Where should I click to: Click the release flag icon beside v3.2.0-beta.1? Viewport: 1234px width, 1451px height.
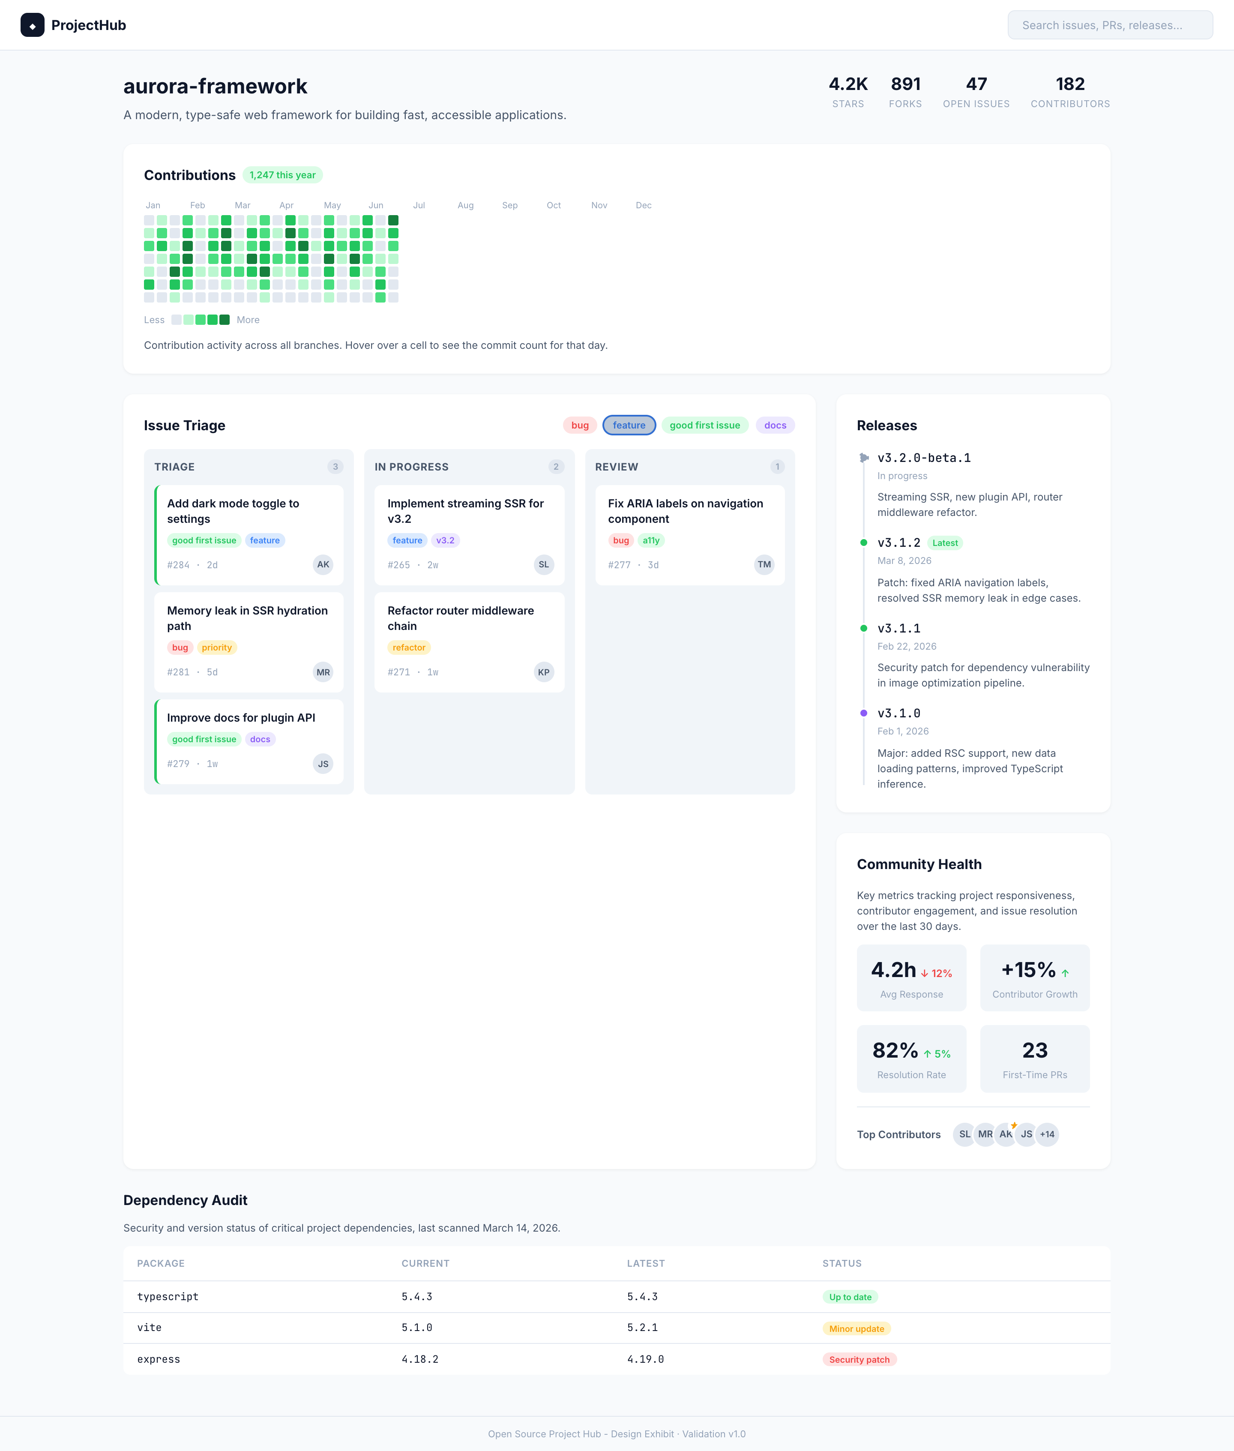pos(863,458)
